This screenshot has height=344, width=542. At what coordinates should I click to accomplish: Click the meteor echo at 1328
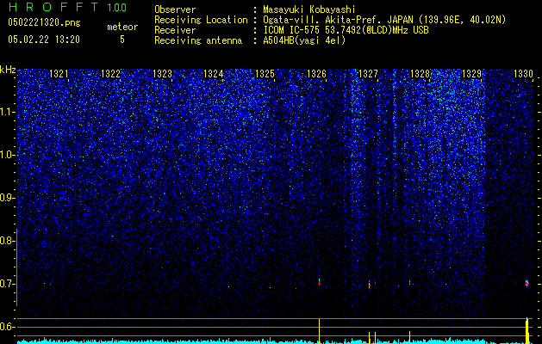[409, 283]
